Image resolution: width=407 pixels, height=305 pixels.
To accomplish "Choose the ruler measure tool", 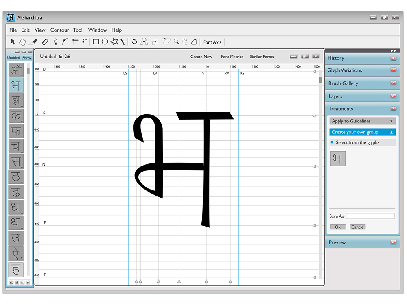I will (x=45, y=42).
